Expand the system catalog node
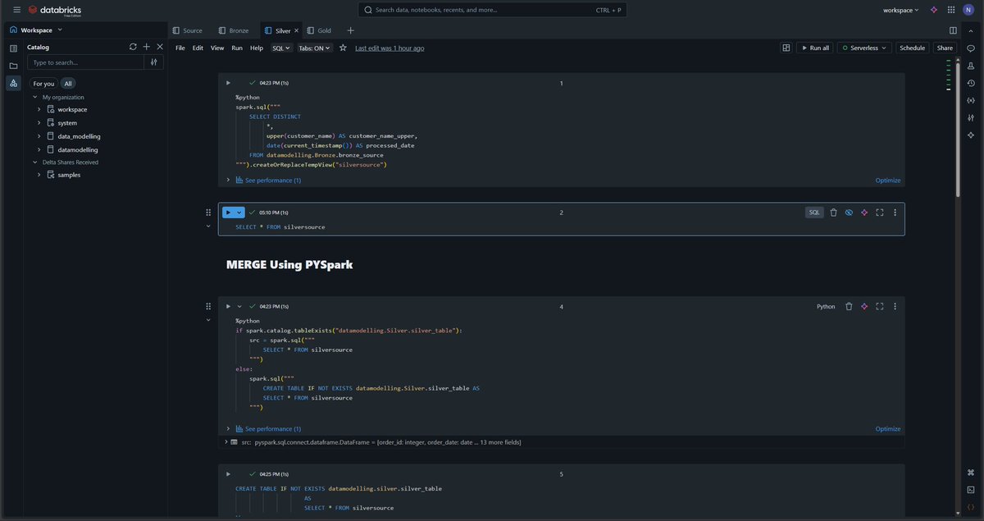The width and height of the screenshot is (984, 521). [x=39, y=123]
